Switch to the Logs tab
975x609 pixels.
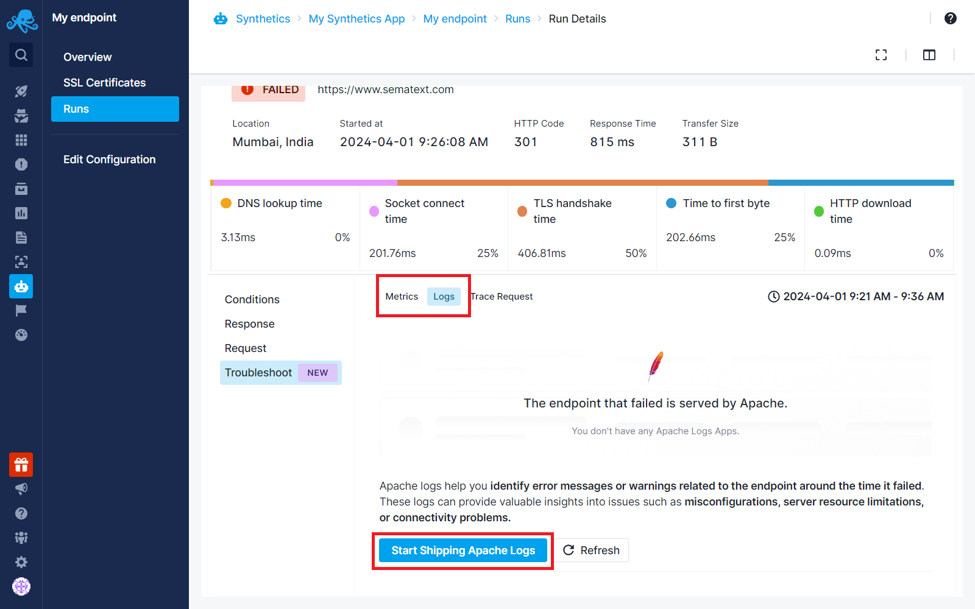pyautogui.click(x=444, y=297)
